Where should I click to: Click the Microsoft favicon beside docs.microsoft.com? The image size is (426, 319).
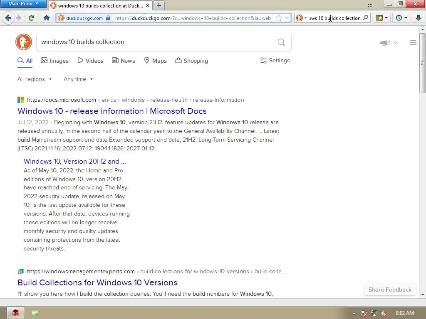click(21, 100)
